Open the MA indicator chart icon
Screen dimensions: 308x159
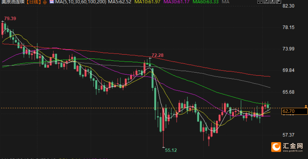coord(52,2)
